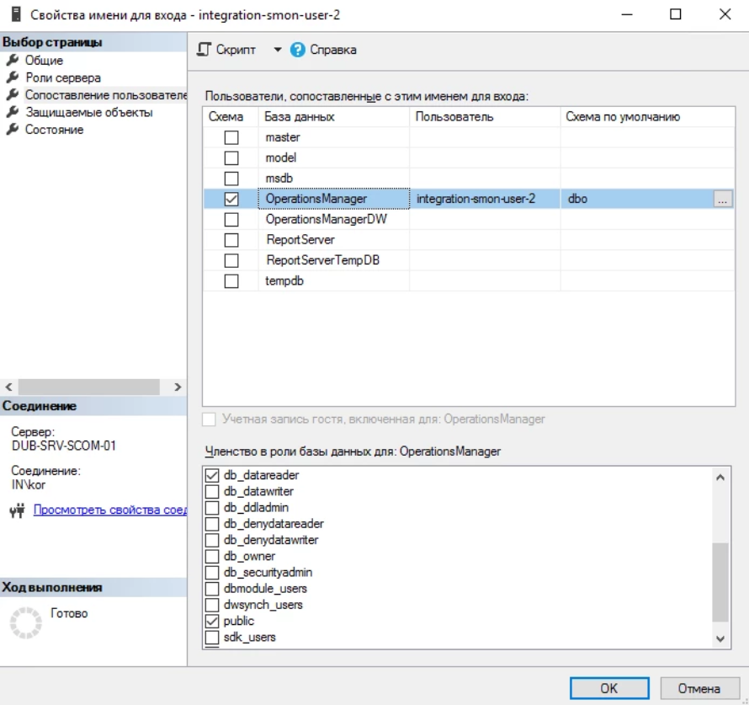Toggle the db_owner role checkbox

[x=212, y=557]
